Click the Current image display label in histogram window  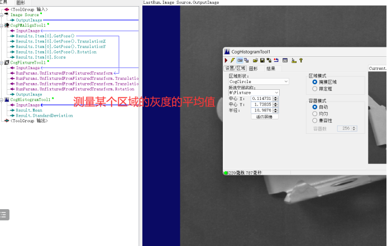378,68
